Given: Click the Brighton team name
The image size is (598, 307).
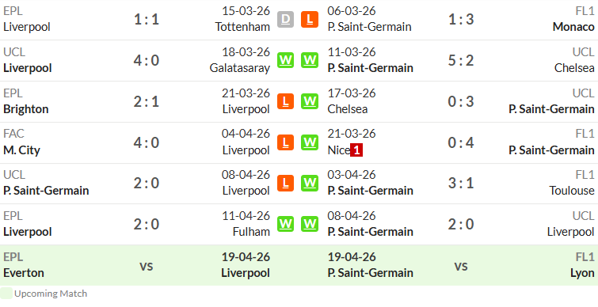Looking at the screenshot, I should point(26,109).
